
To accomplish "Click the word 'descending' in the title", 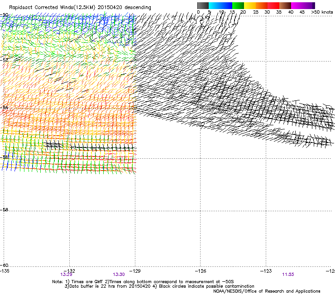I will (x=138, y=8).
